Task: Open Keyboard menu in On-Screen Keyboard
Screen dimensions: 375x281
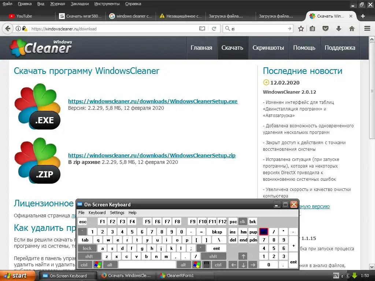Action: pos(97,213)
